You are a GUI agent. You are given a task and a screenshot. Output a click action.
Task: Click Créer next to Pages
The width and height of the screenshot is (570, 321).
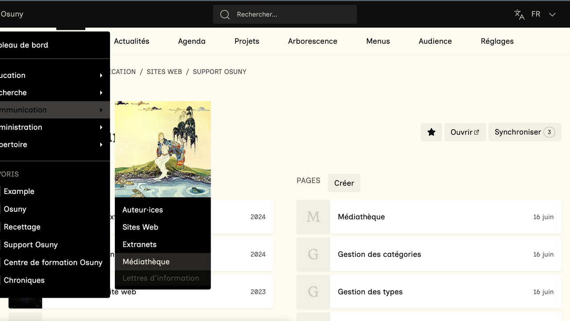[x=344, y=183]
